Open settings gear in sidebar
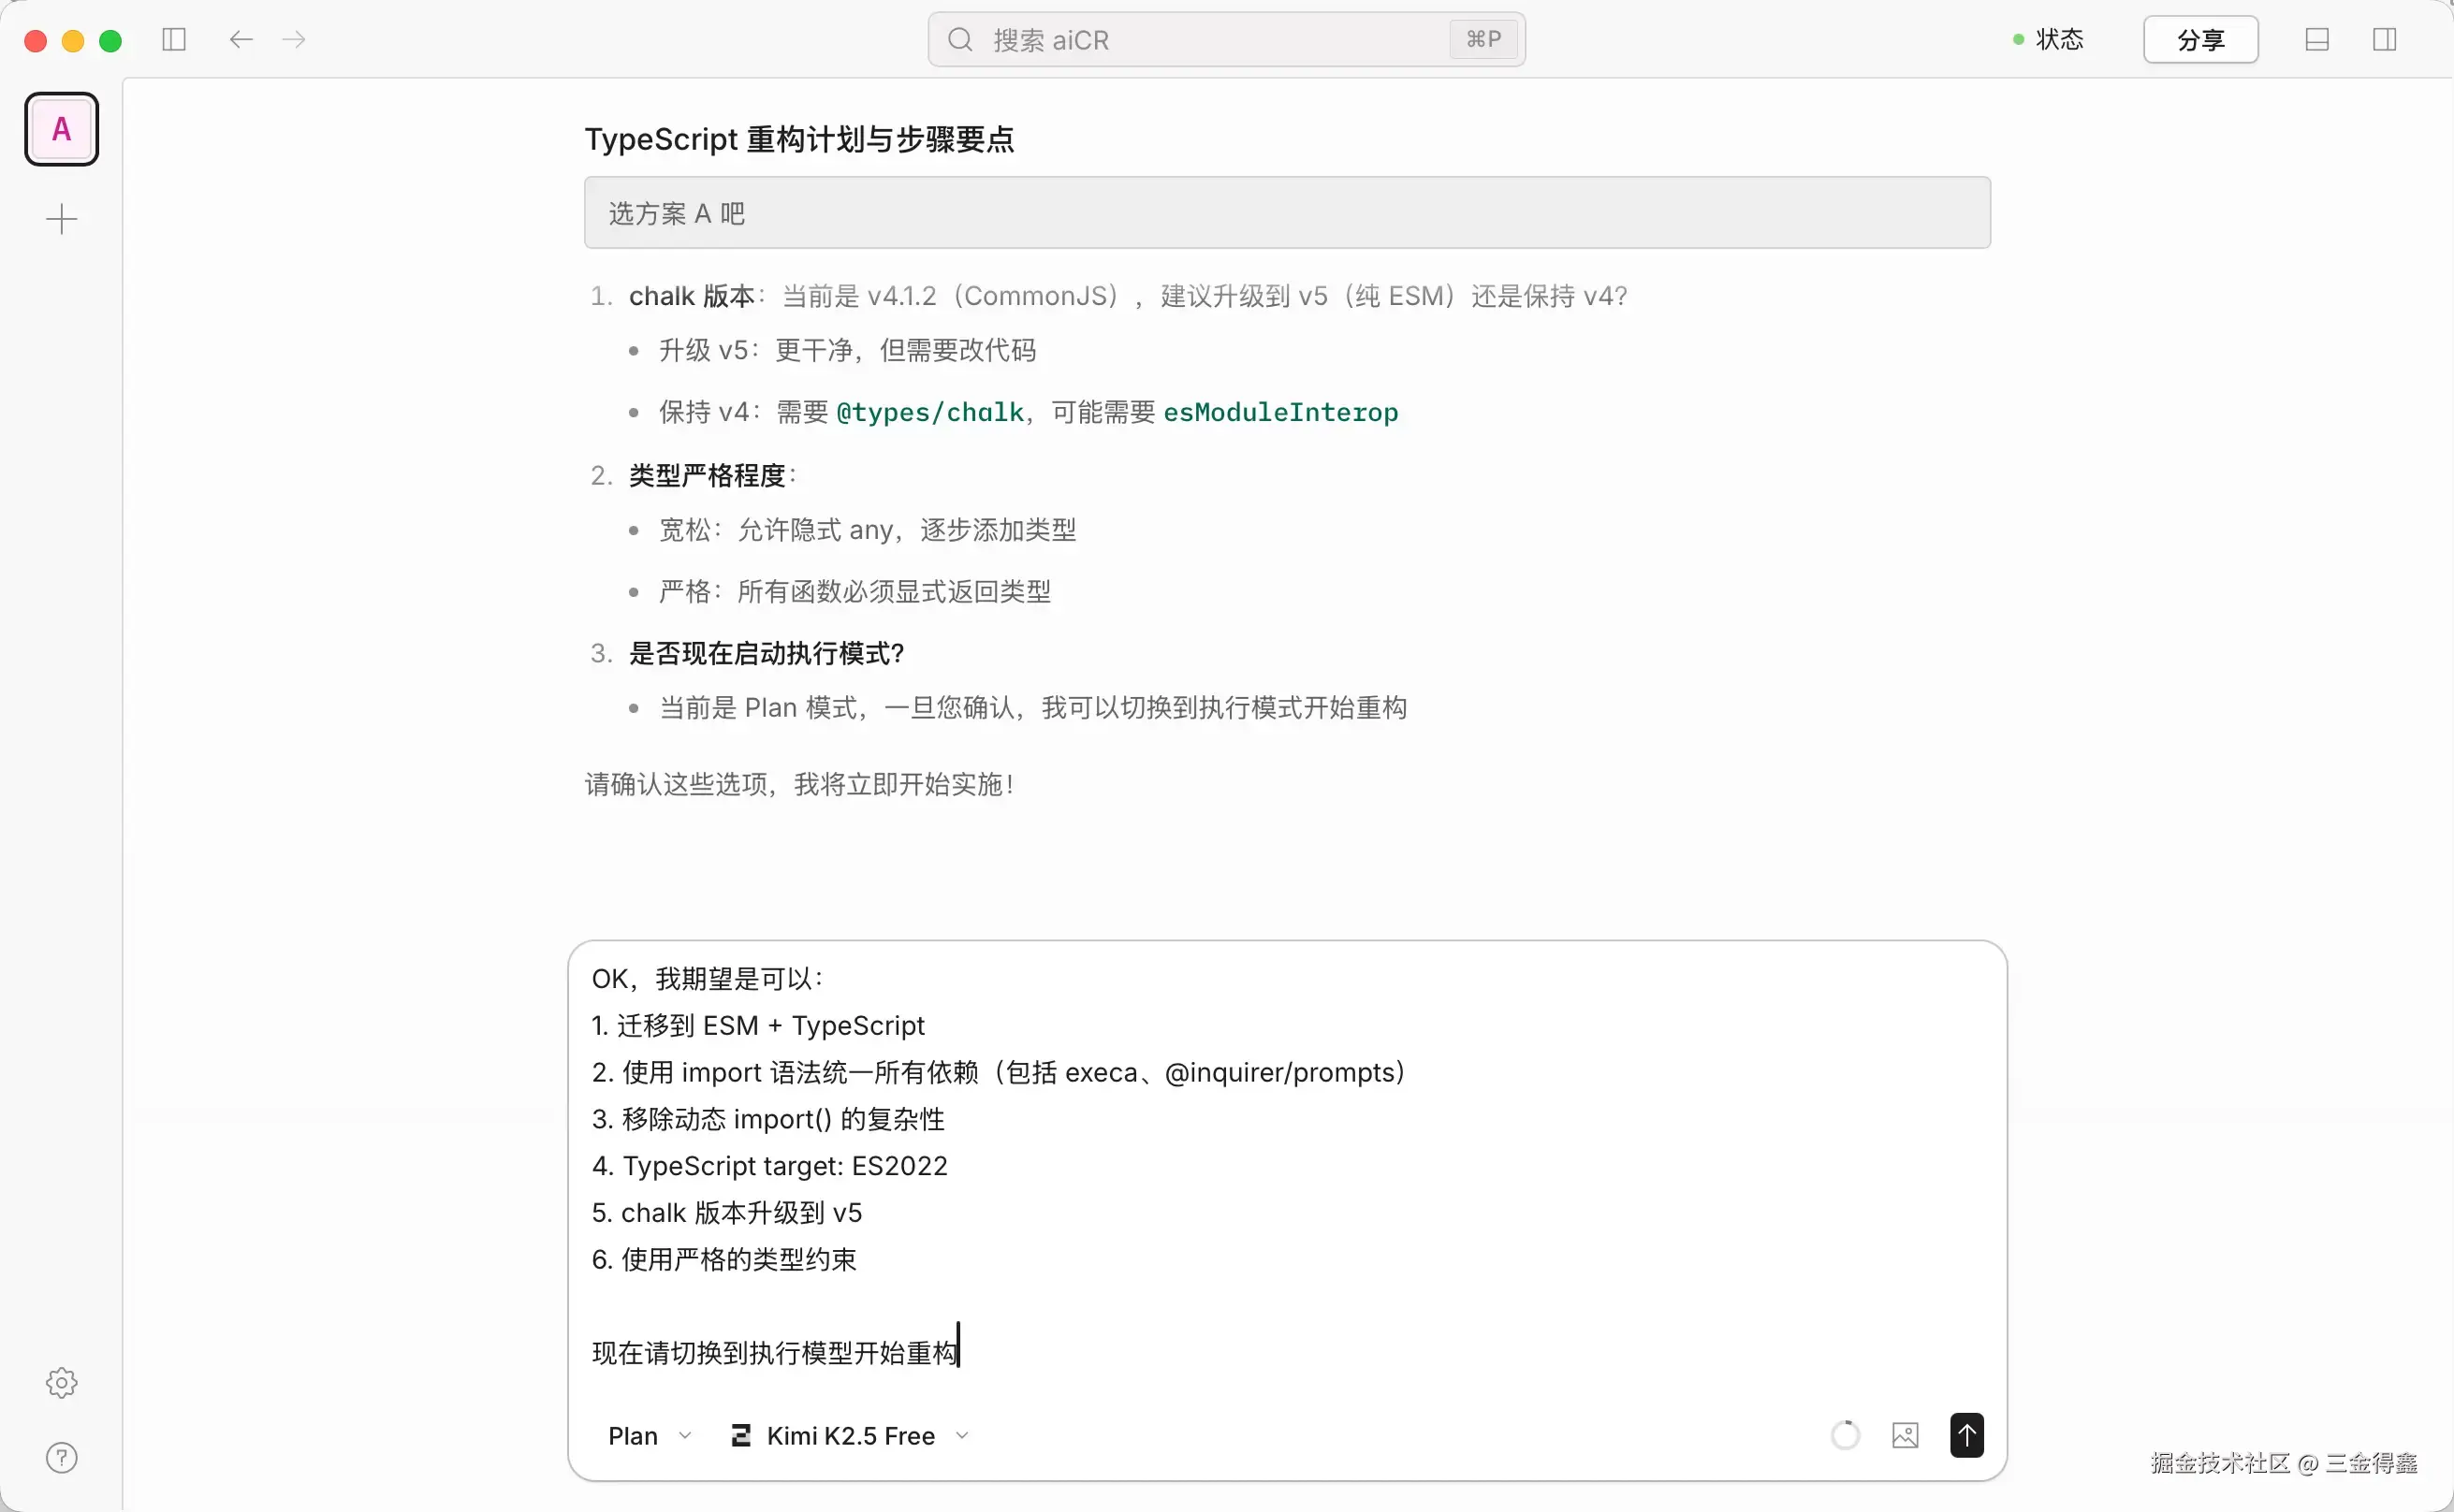The height and width of the screenshot is (1512, 2454). [62, 1382]
